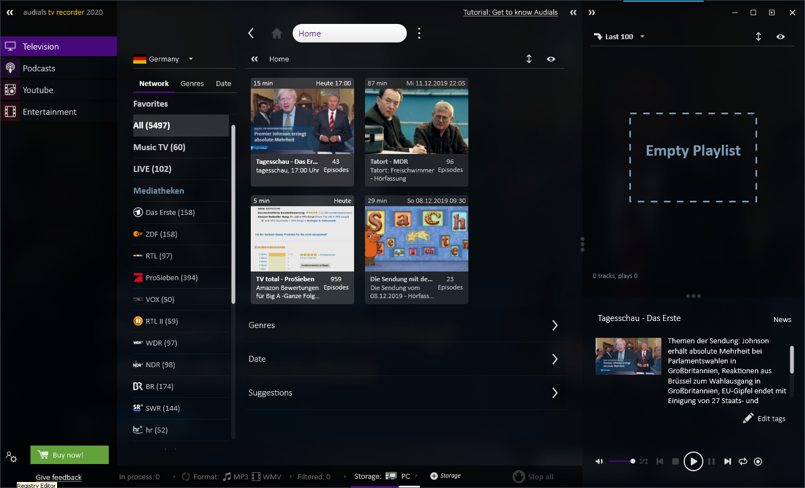Viewport: 805px width, 488px height.
Task: Switch to the Network tab
Action: (154, 83)
